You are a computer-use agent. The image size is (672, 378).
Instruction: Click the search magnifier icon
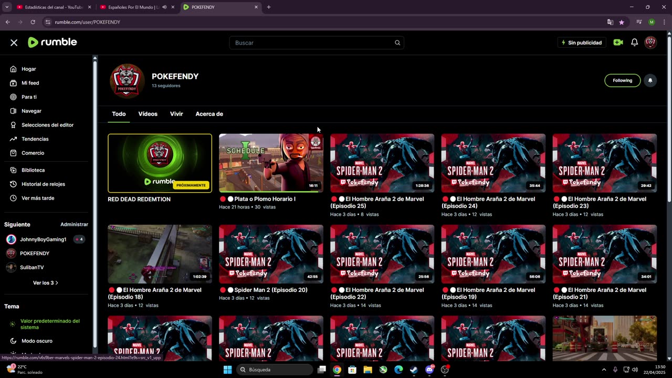pyautogui.click(x=397, y=43)
